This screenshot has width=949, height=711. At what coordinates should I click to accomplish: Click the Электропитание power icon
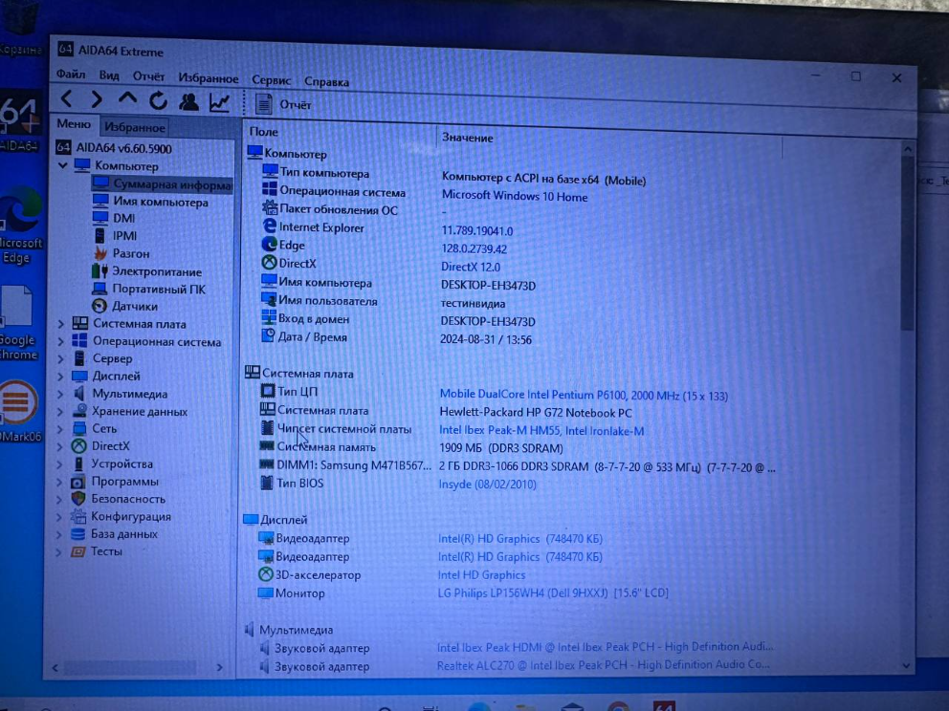click(x=99, y=270)
